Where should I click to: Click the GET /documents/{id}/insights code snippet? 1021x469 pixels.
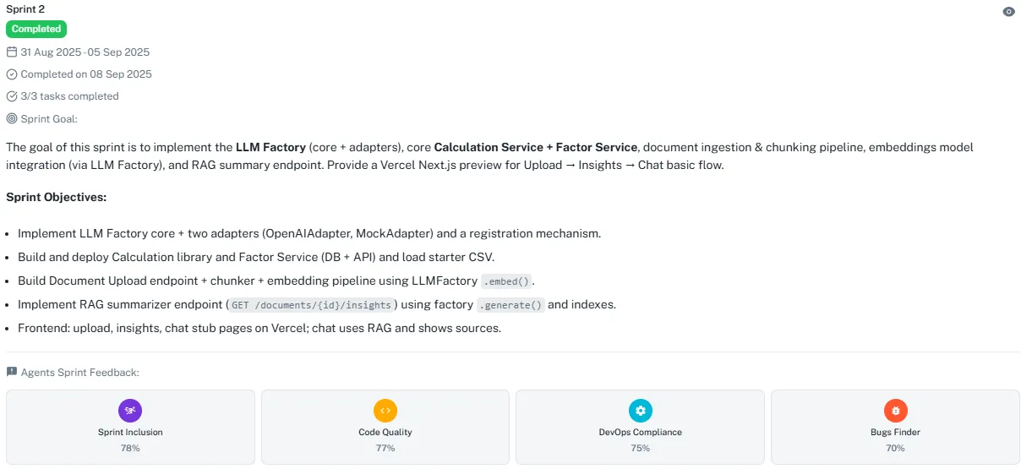313,305
